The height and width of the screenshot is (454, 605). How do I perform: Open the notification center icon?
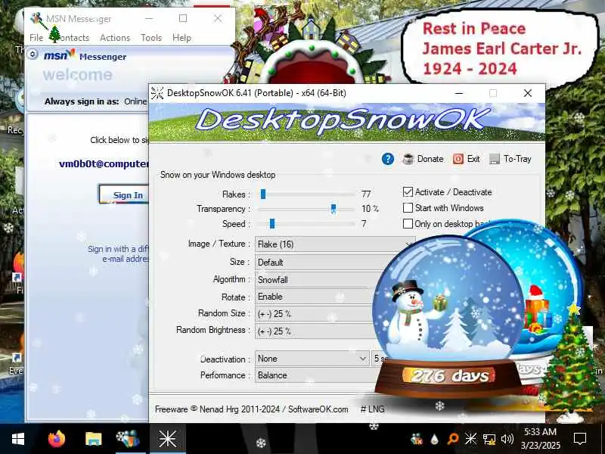click(580, 439)
